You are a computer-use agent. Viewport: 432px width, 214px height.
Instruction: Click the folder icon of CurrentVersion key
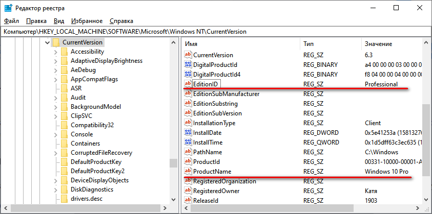pyautogui.click(x=56, y=42)
